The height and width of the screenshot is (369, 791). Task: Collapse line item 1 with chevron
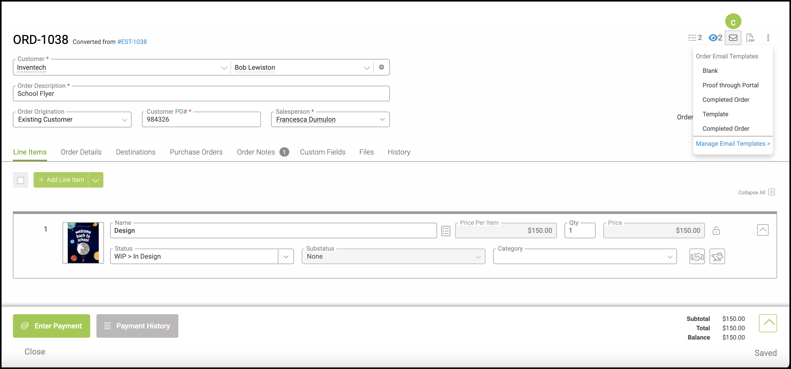[x=763, y=230]
